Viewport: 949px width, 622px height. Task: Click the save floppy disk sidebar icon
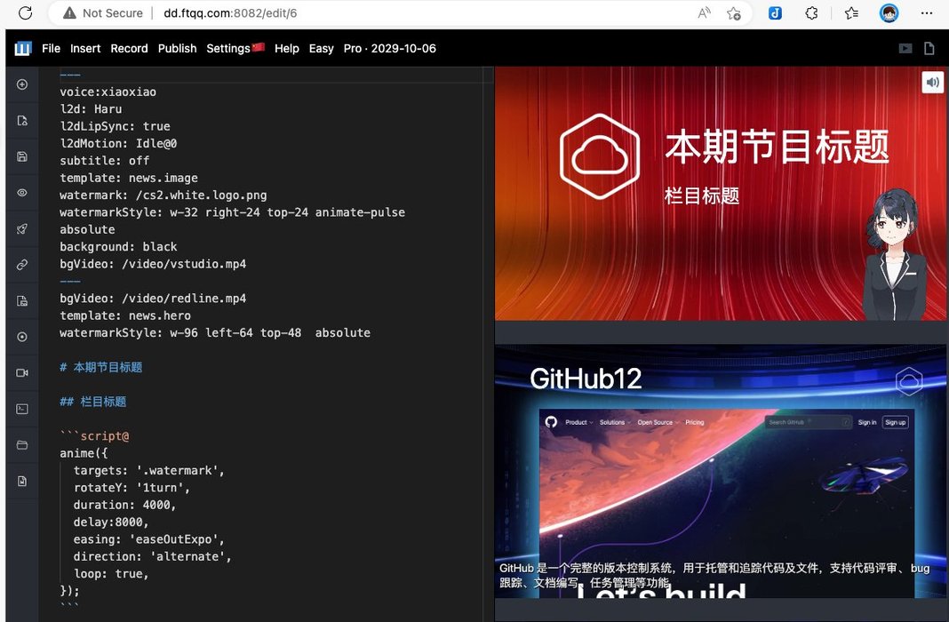tap(22, 156)
